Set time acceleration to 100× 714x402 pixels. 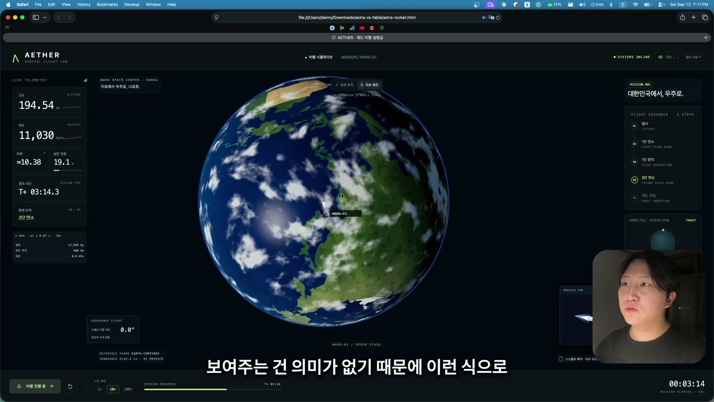tap(128, 389)
